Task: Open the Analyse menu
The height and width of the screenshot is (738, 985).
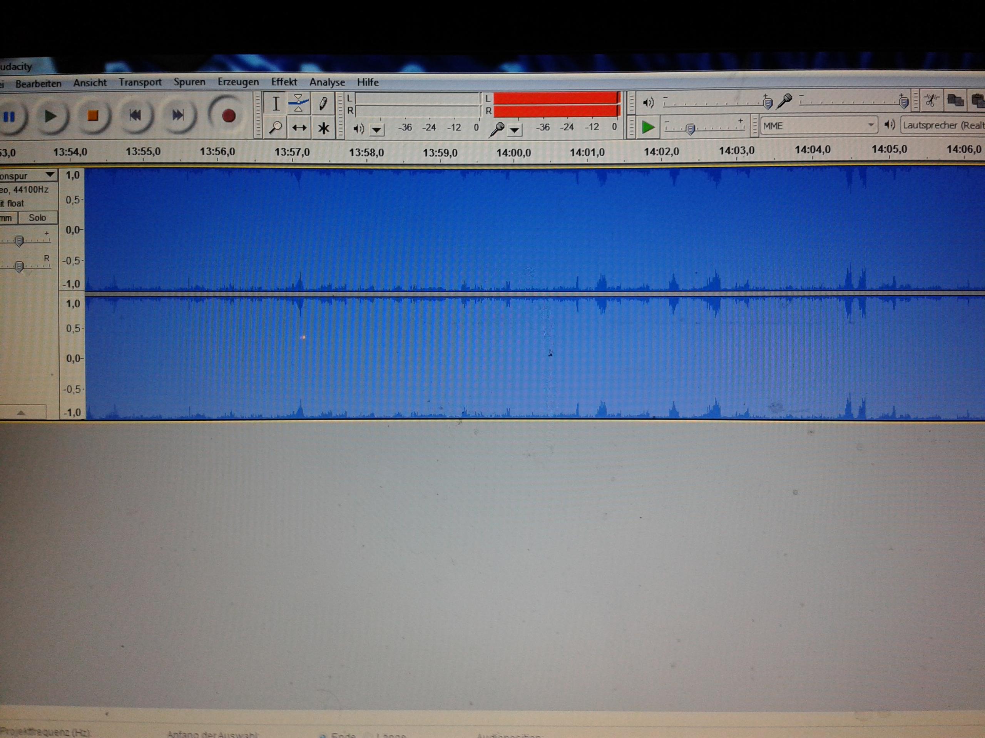Action: click(327, 82)
